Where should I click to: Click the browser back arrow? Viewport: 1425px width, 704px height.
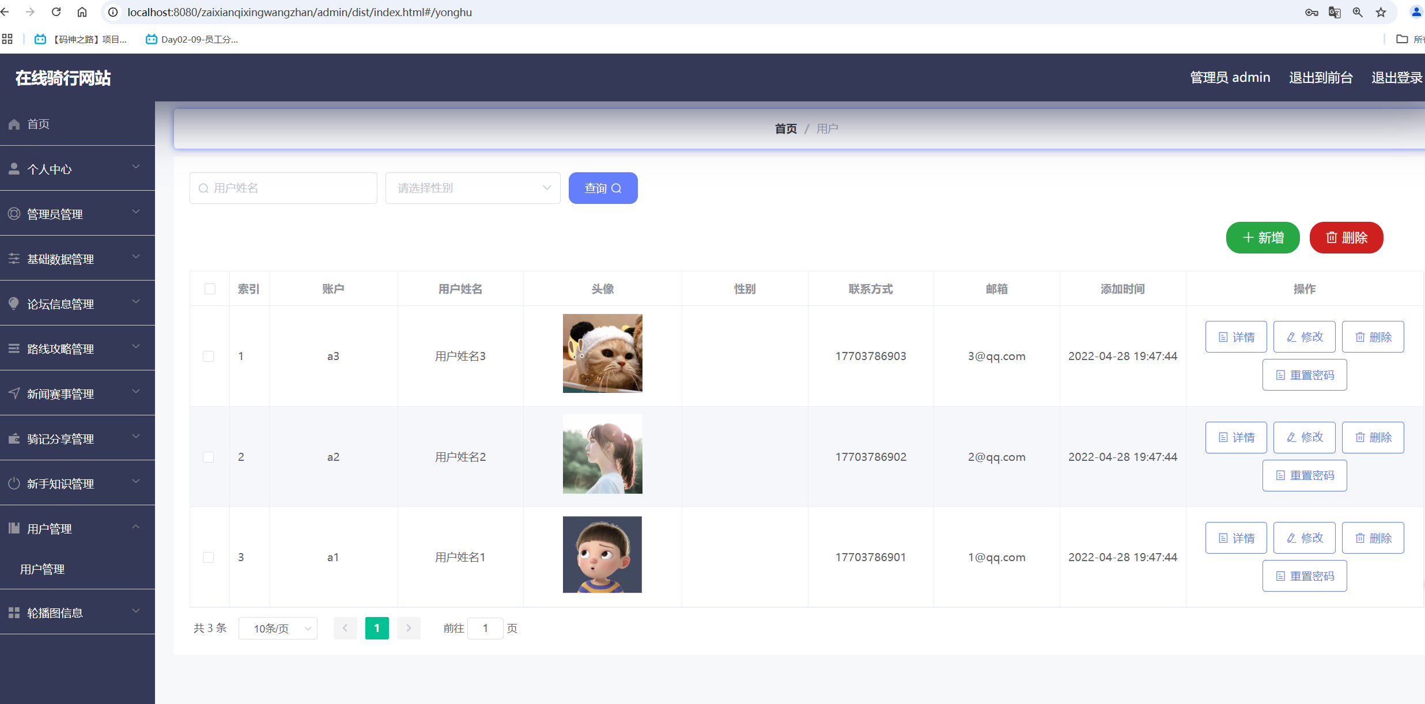[5, 12]
